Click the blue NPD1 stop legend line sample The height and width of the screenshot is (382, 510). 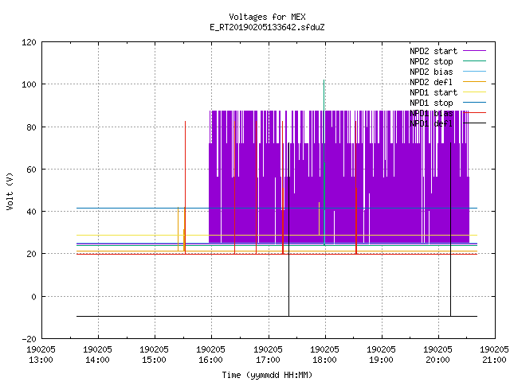pyautogui.click(x=475, y=103)
